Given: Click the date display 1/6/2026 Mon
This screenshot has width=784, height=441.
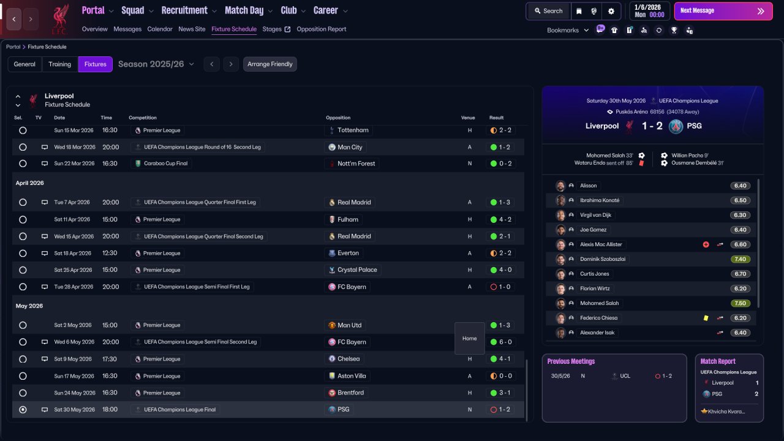Looking at the screenshot, I should click(x=649, y=11).
